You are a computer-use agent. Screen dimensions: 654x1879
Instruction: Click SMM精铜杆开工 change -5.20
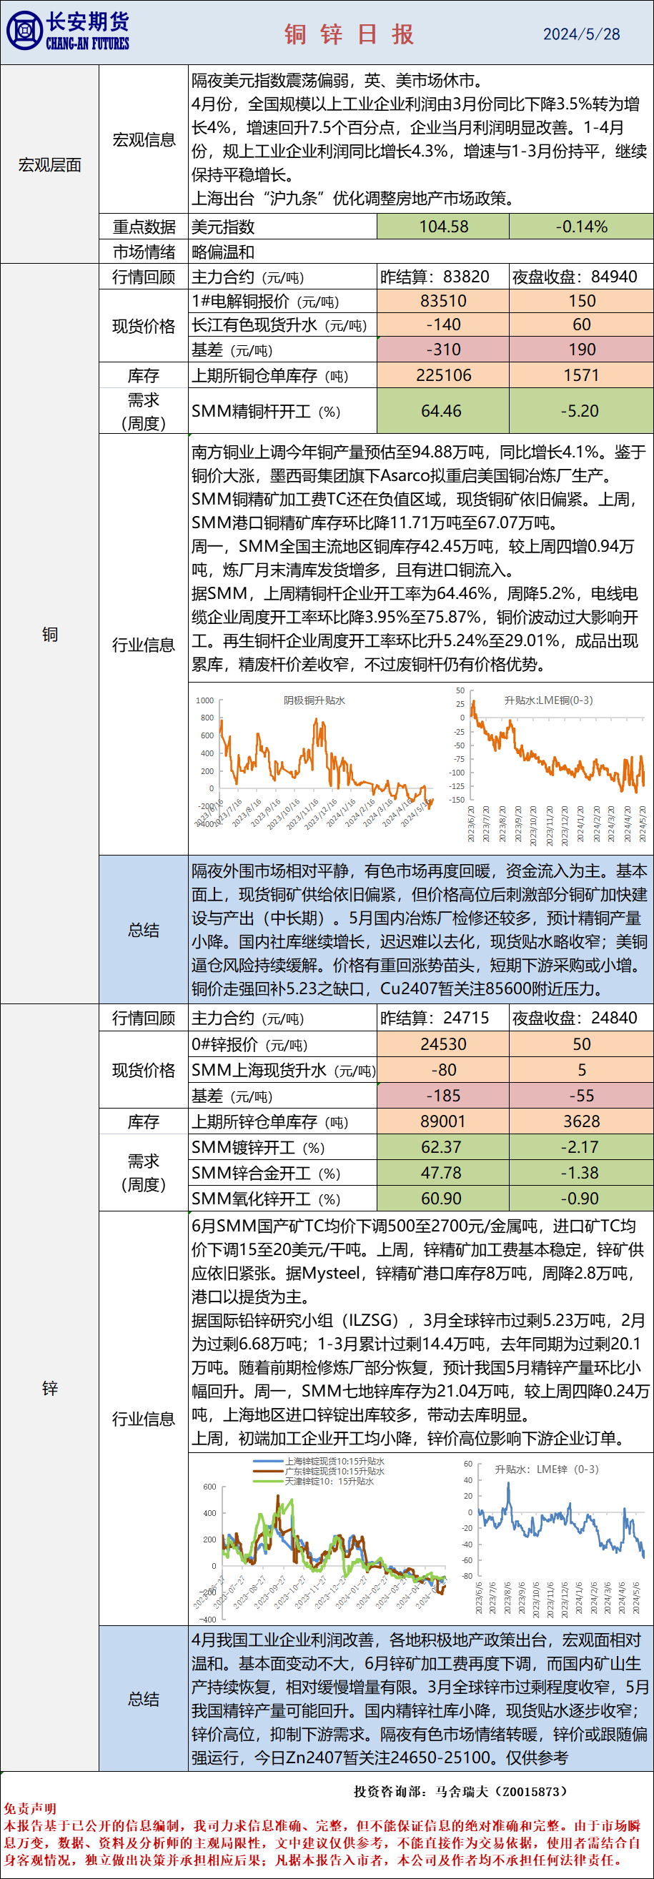tap(581, 411)
